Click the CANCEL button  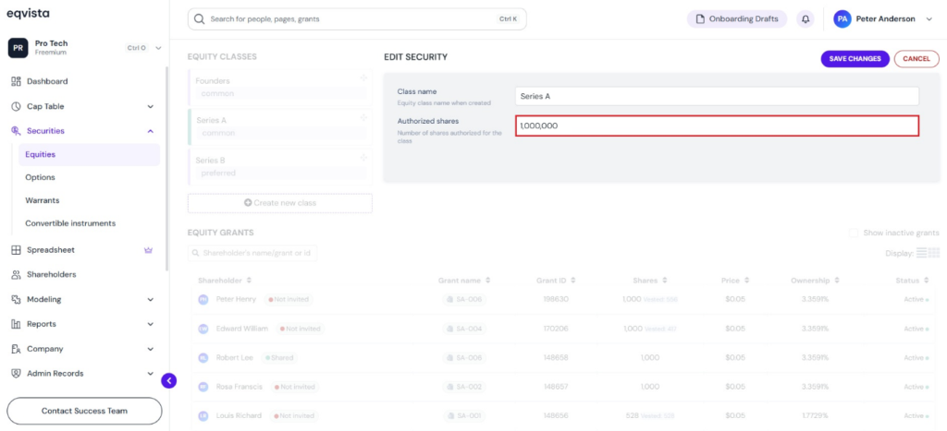[916, 58]
